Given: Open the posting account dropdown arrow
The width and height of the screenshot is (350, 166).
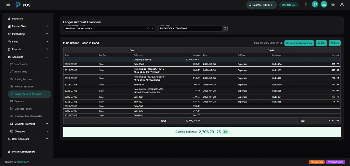Looking at the screenshot, I should (x=152, y=29).
